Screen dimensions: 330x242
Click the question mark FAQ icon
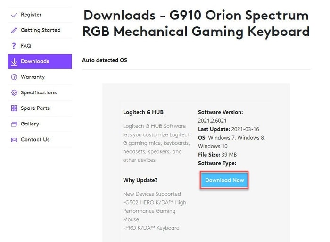(x=14, y=46)
